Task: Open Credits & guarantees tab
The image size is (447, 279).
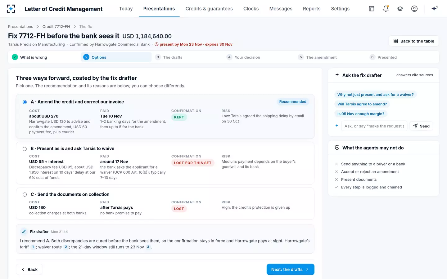Action: click(x=209, y=9)
